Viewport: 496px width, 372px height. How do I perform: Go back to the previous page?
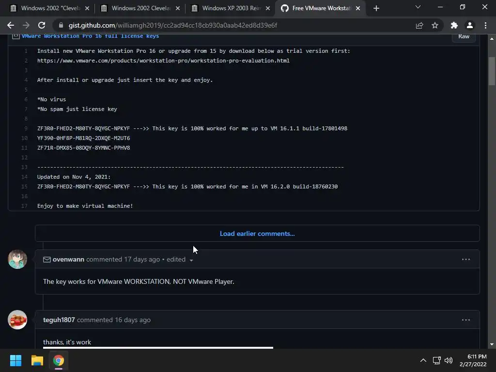coord(11,25)
